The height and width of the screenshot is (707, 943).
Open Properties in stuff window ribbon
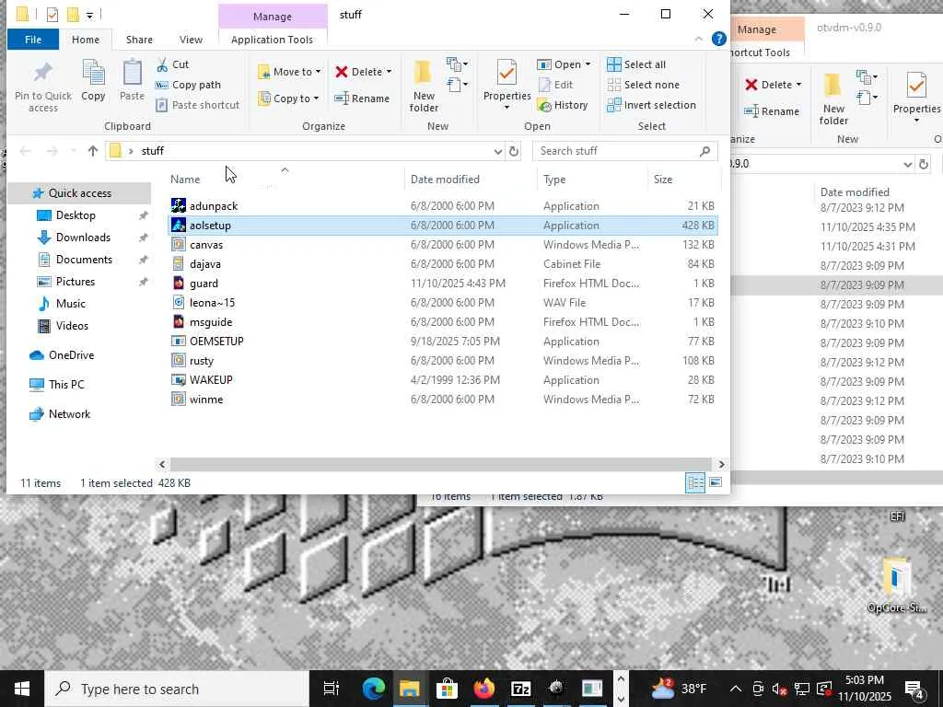tap(506, 85)
